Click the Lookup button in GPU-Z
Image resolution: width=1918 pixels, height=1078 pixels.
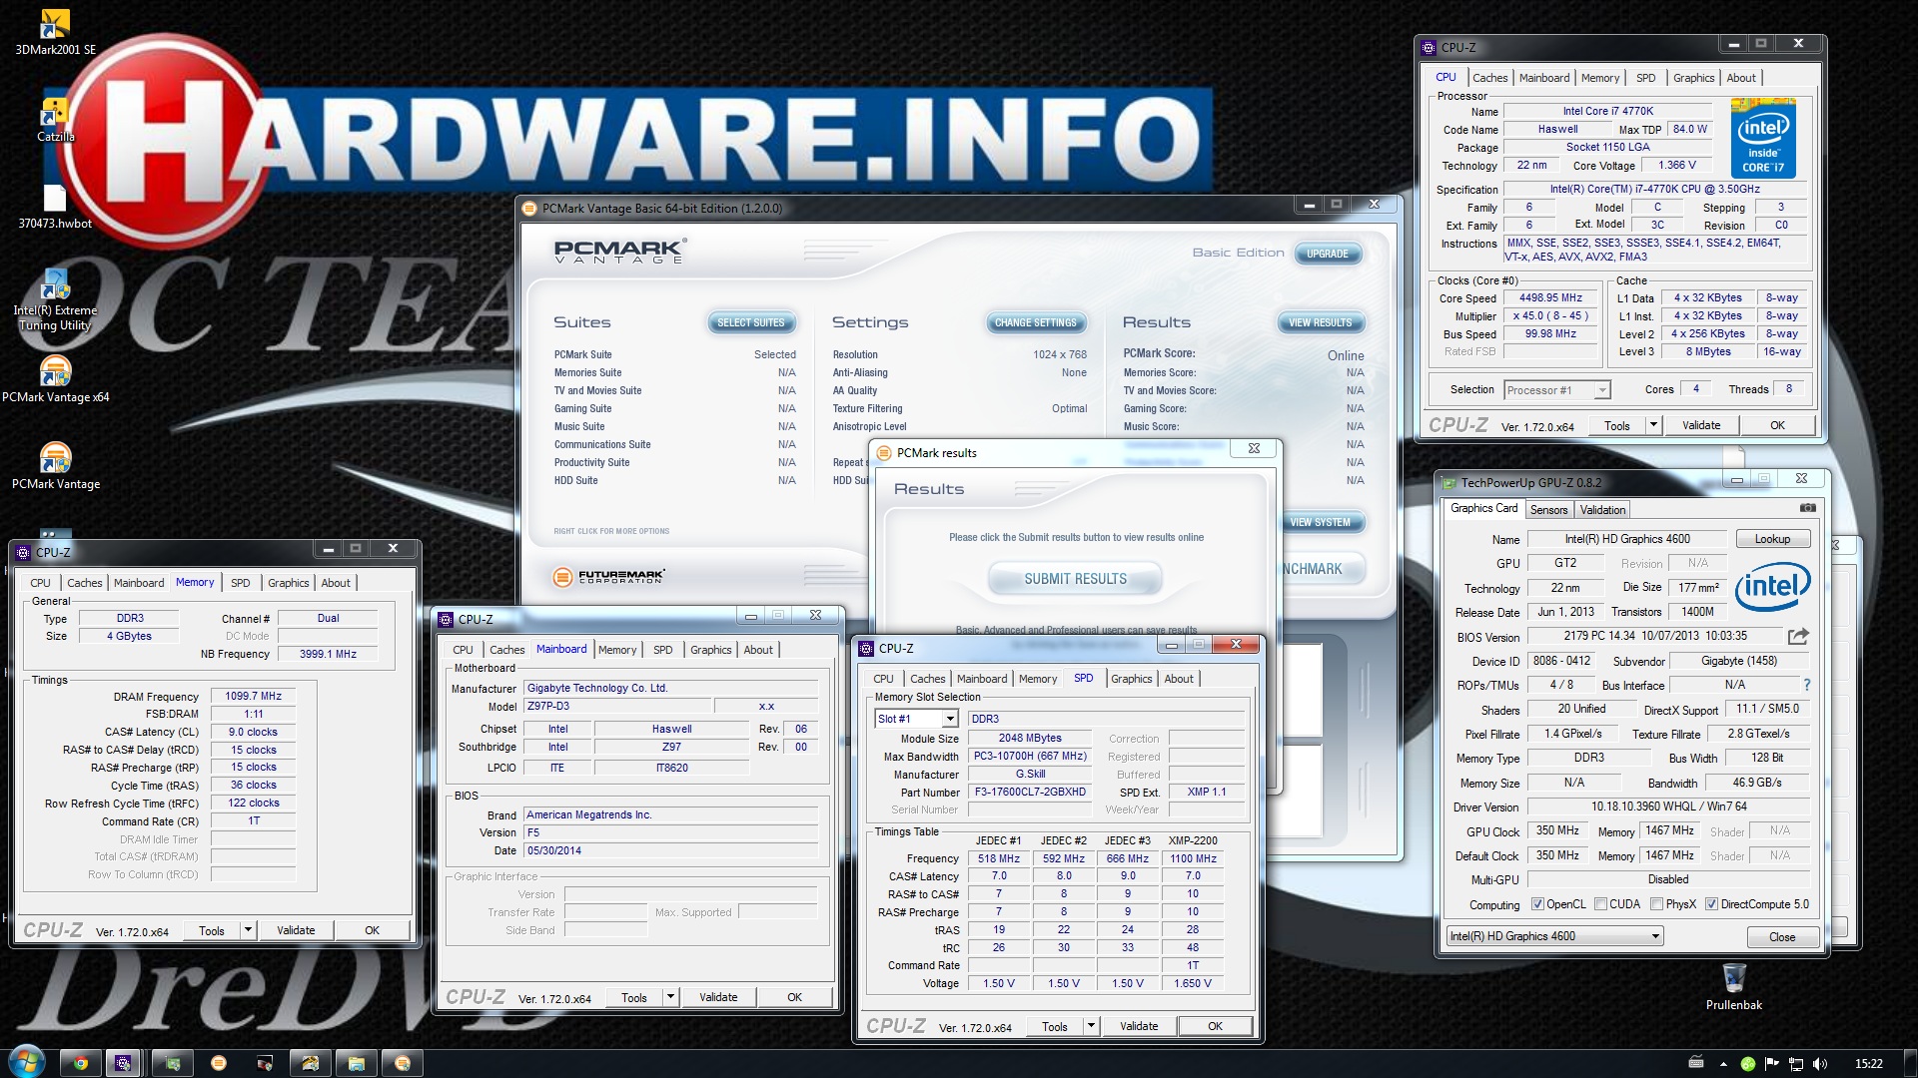tap(1772, 539)
